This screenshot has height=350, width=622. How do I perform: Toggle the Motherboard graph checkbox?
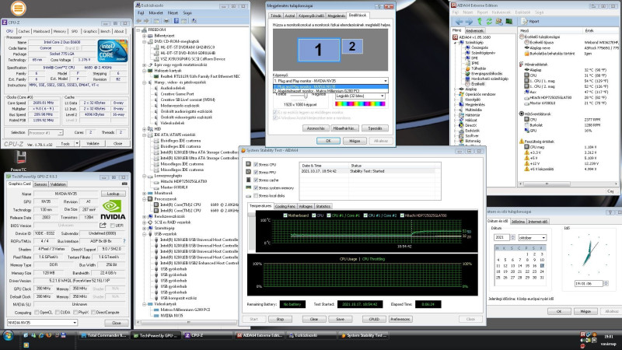(285, 215)
